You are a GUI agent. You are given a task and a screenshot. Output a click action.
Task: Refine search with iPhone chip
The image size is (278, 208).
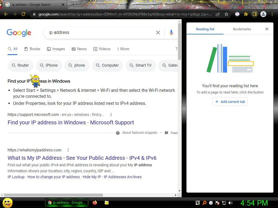49,66
